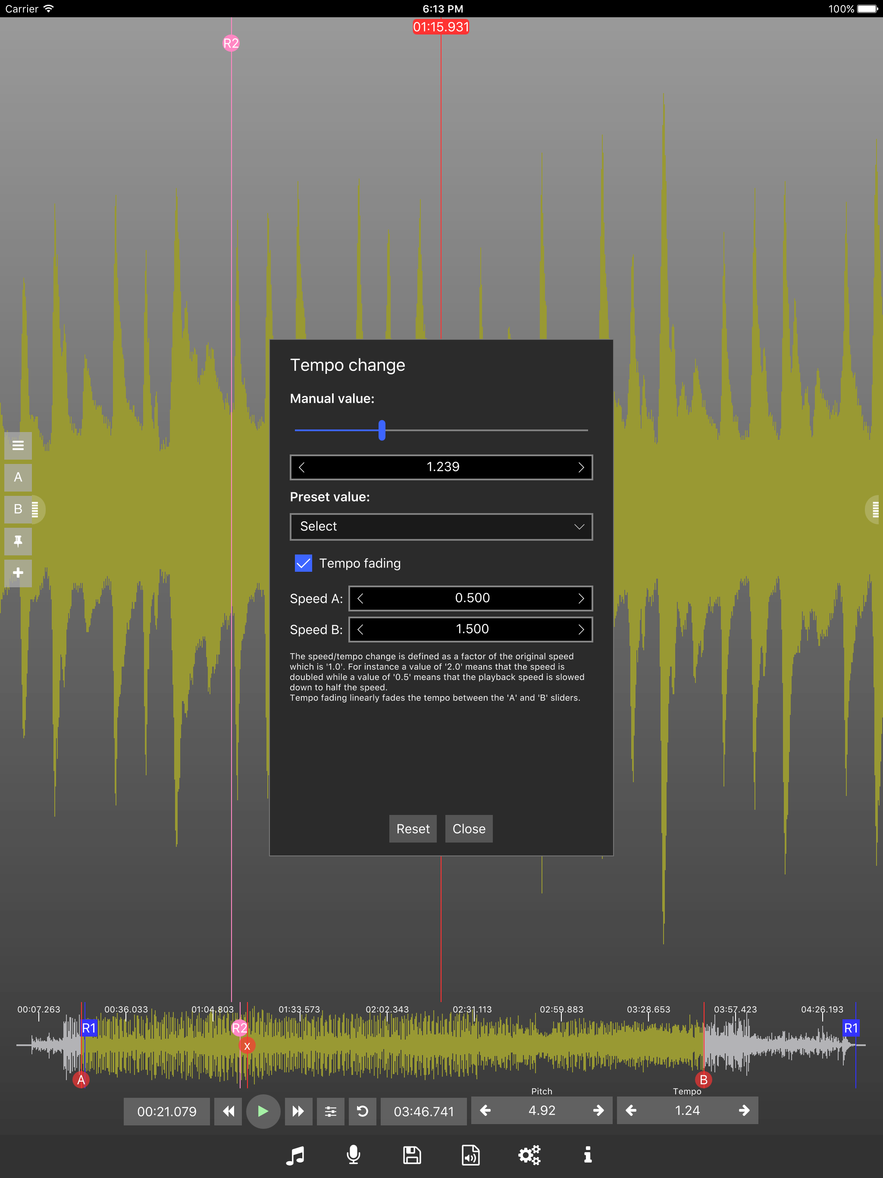Screen dimensions: 883x1178
Task: Click the left blue R1 marker
Action: coord(89,1028)
